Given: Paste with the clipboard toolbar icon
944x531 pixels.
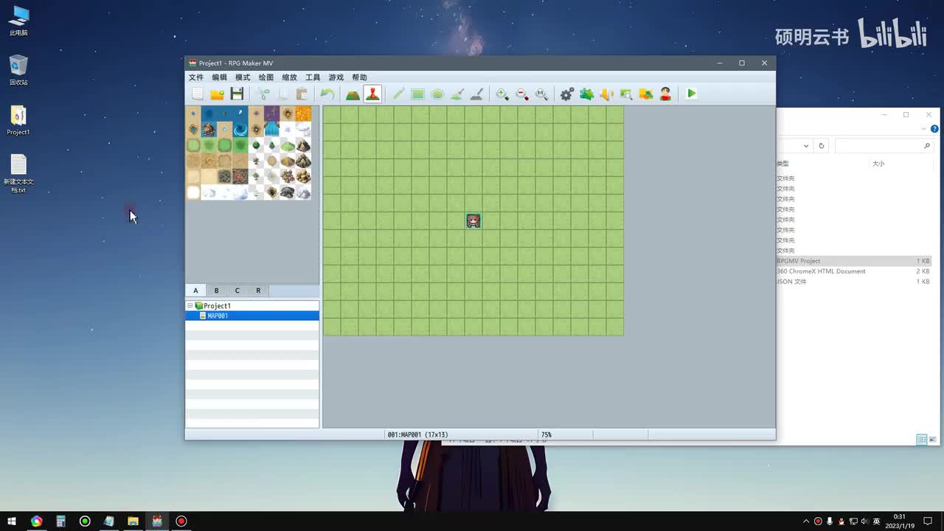Looking at the screenshot, I should [302, 94].
